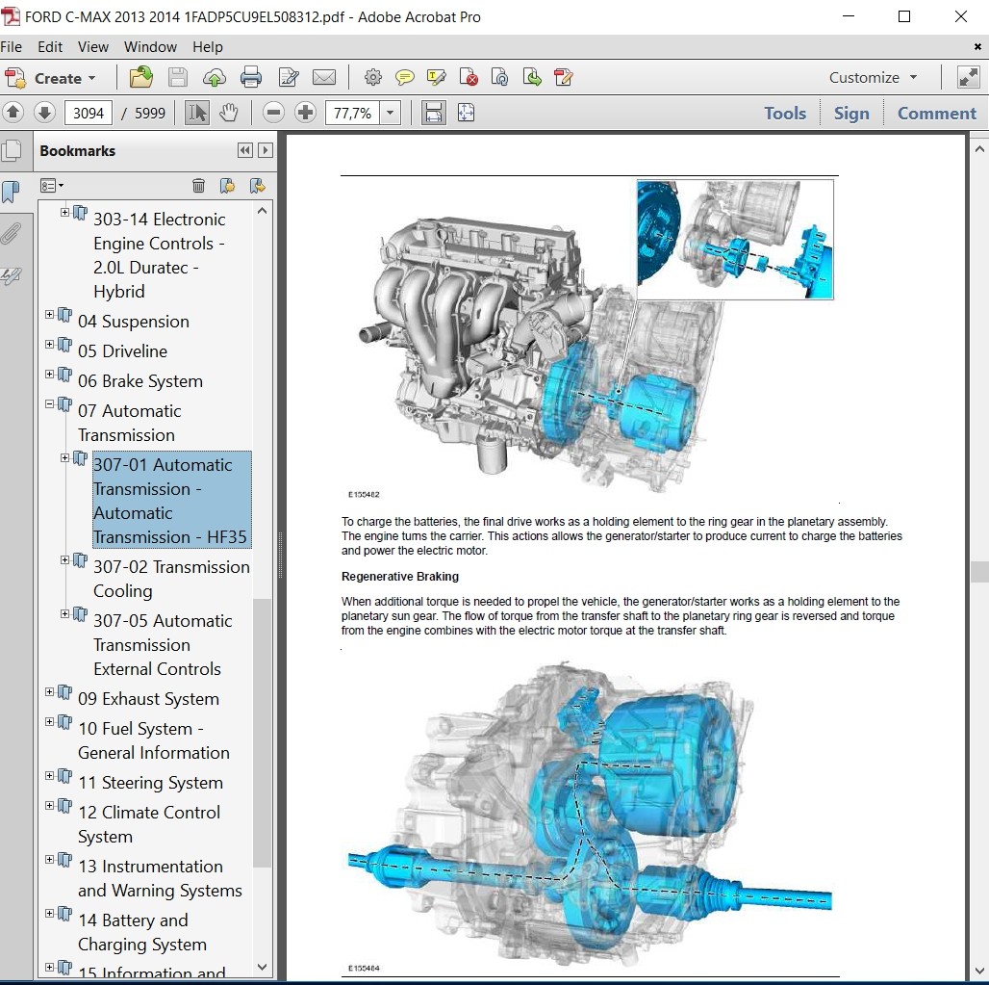Expand the 04 Suspension bookmark

pos(49,314)
